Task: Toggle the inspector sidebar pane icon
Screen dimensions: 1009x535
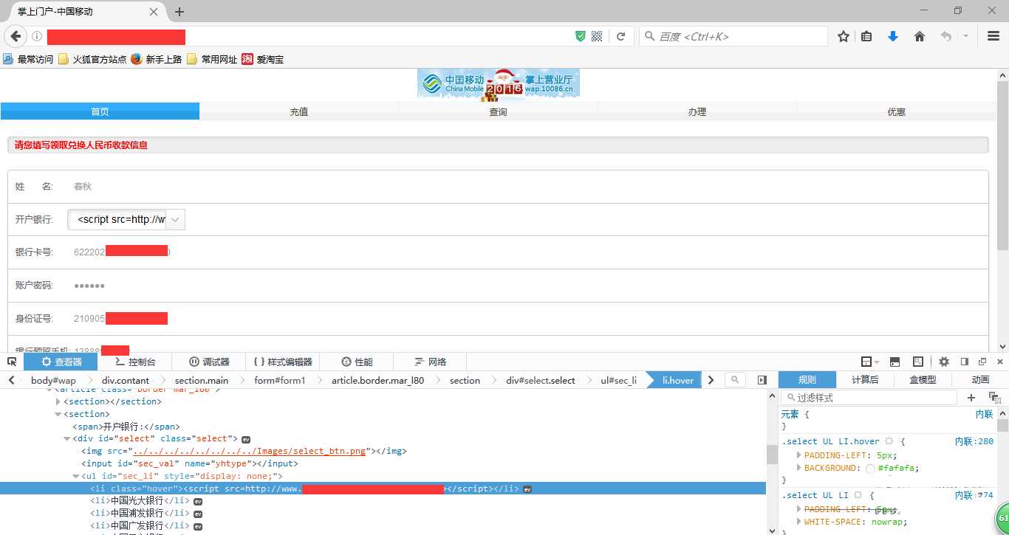Action: pyautogui.click(x=762, y=380)
